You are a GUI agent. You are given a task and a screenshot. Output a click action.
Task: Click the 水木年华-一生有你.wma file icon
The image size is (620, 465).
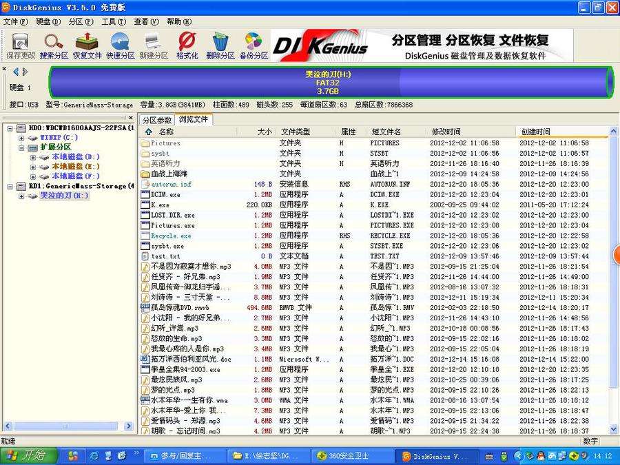click(x=145, y=400)
